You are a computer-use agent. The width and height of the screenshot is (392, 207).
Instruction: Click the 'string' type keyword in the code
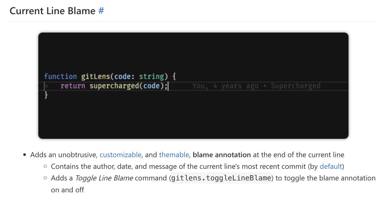[151, 76]
